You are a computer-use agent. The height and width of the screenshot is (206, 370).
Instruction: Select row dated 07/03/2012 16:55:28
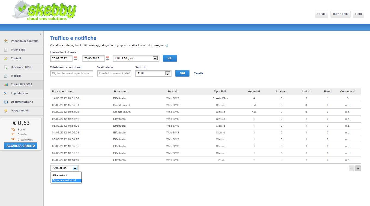click(206, 112)
